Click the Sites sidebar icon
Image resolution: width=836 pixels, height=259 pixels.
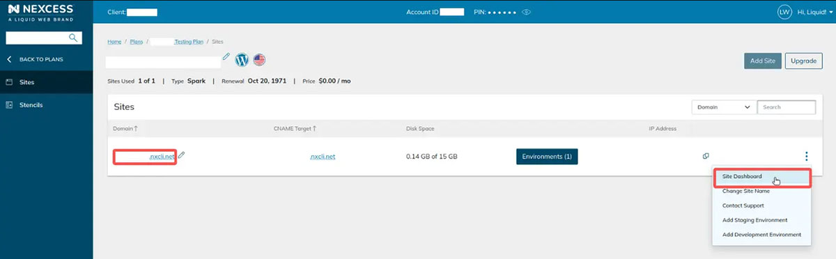pyautogui.click(x=9, y=82)
